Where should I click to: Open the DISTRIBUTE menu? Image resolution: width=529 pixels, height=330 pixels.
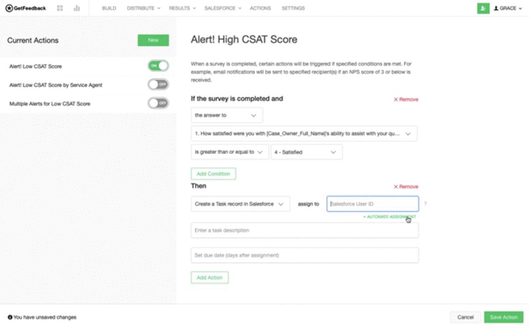(143, 8)
